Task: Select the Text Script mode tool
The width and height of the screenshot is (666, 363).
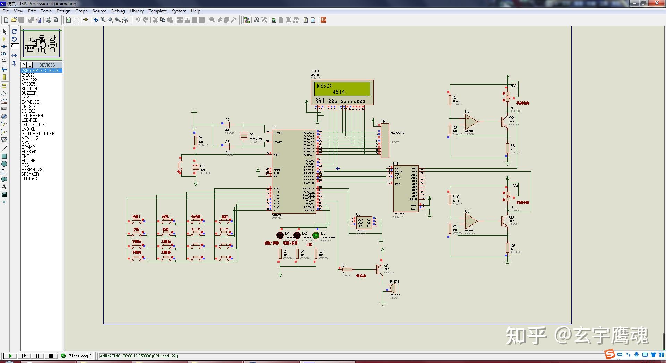Action: (x=4, y=62)
